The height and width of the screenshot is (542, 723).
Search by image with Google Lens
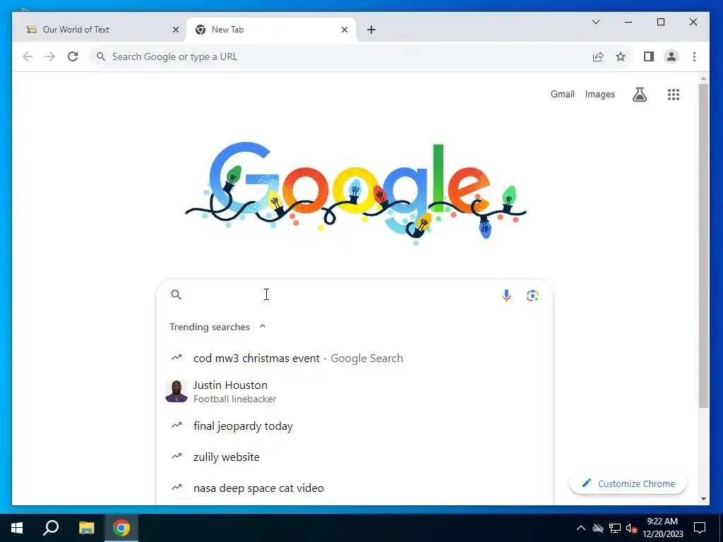(532, 296)
